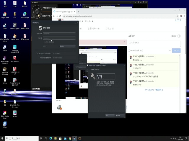The width and height of the screenshot is (189, 141).
Task: Click the Windows taskbar search box
Action: coord(22,138)
